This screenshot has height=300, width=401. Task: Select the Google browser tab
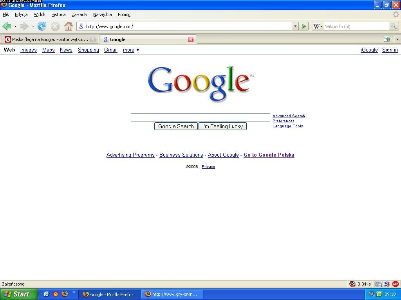pyautogui.click(x=148, y=39)
